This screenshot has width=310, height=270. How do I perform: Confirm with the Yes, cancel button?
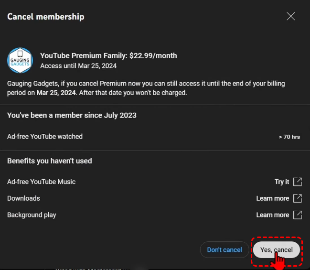pos(277,250)
